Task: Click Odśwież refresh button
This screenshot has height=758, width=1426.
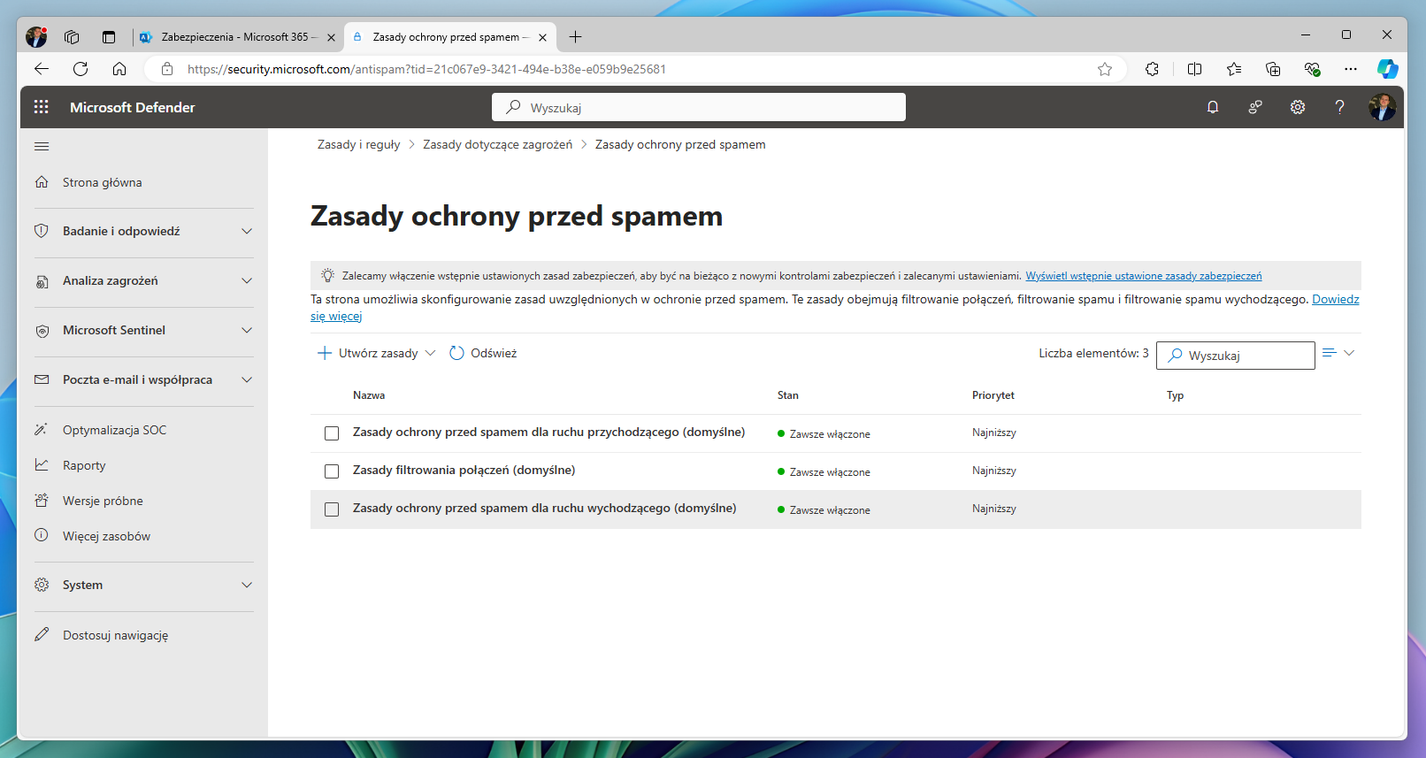Action: pyautogui.click(x=483, y=353)
